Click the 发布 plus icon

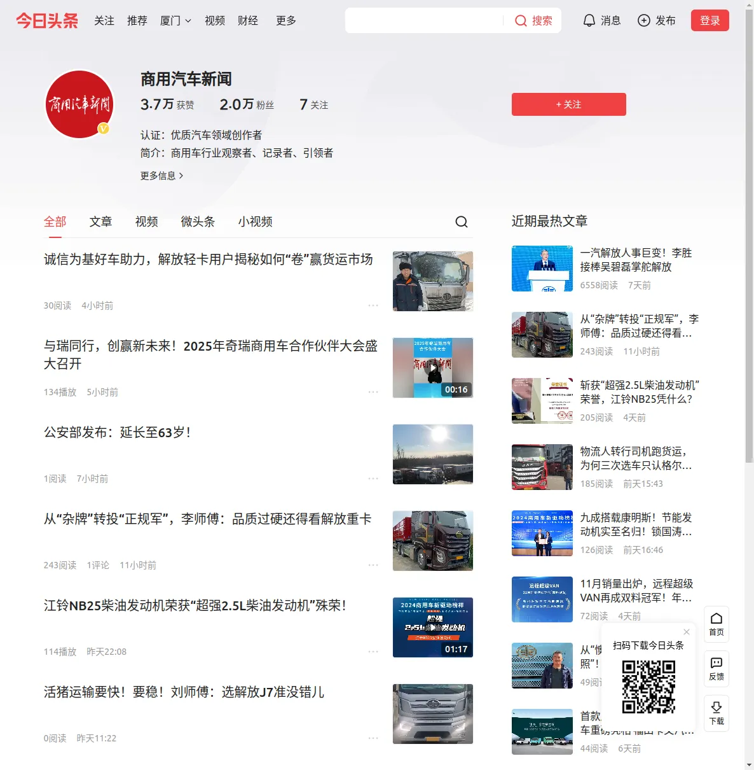(644, 20)
